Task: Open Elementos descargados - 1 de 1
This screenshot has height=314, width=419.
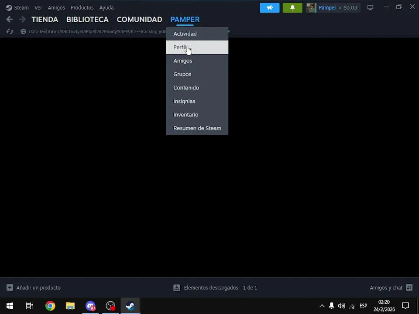Action: tap(220, 287)
